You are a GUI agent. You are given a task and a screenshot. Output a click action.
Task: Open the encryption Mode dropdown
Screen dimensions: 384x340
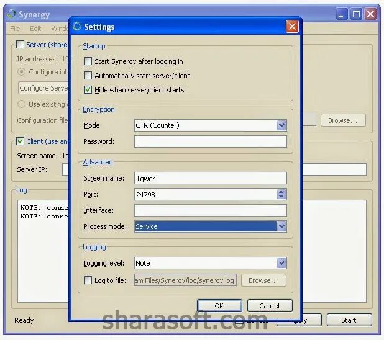coord(281,125)
